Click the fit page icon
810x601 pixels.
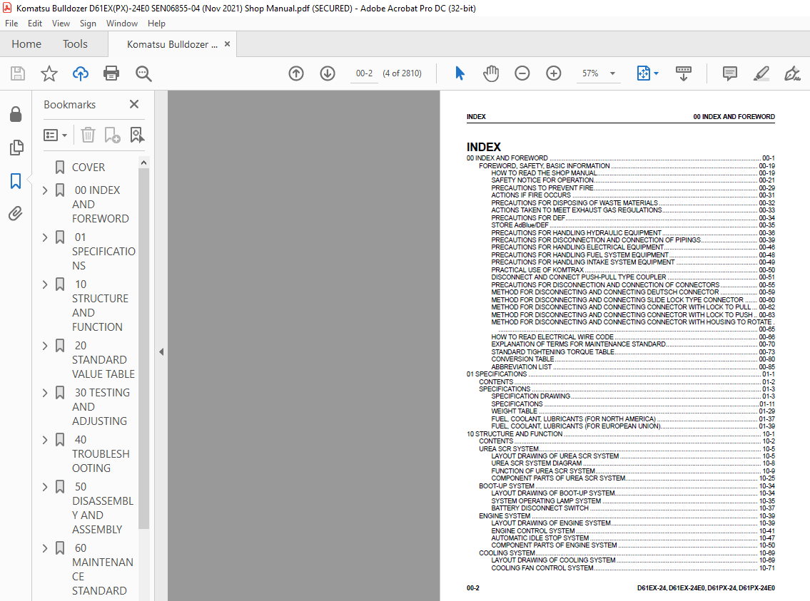pyautogui.click(x=643, y=73)
